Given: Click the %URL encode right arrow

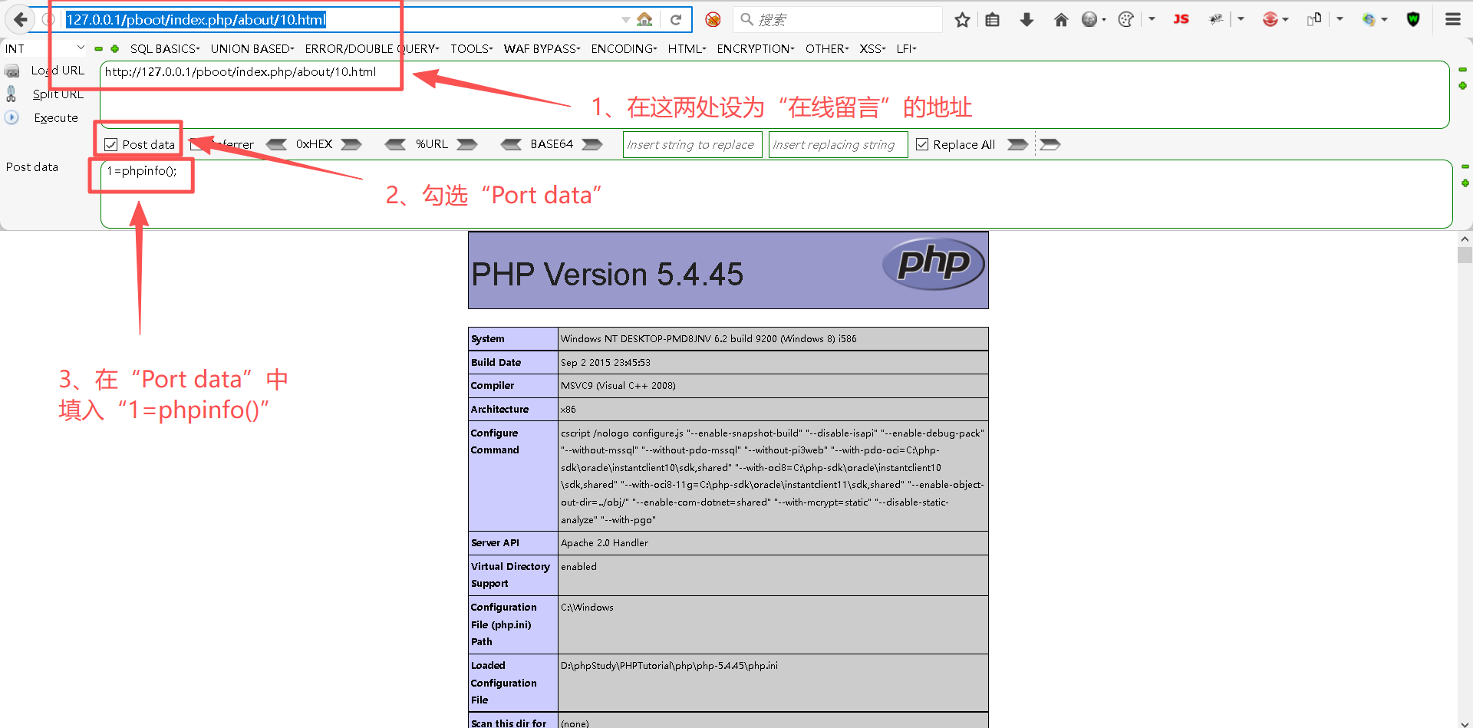Looking at the screenshot, I should pyautogui.click(x=466, y=144).
